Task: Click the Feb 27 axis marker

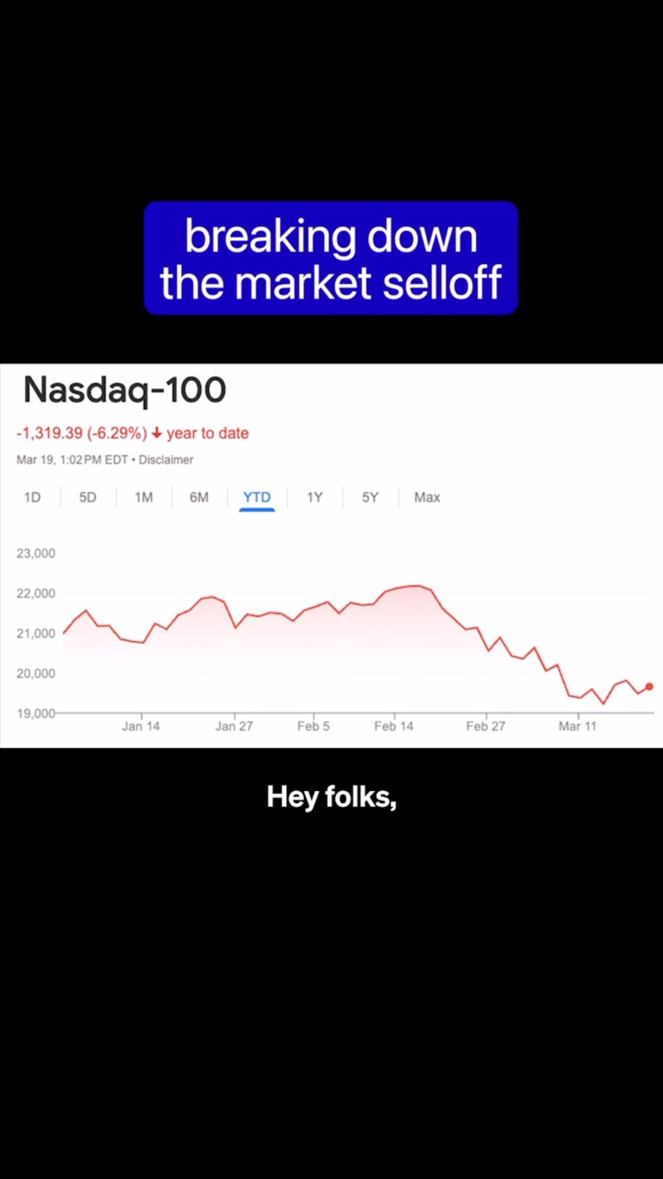Action: (x=485, y=726)
